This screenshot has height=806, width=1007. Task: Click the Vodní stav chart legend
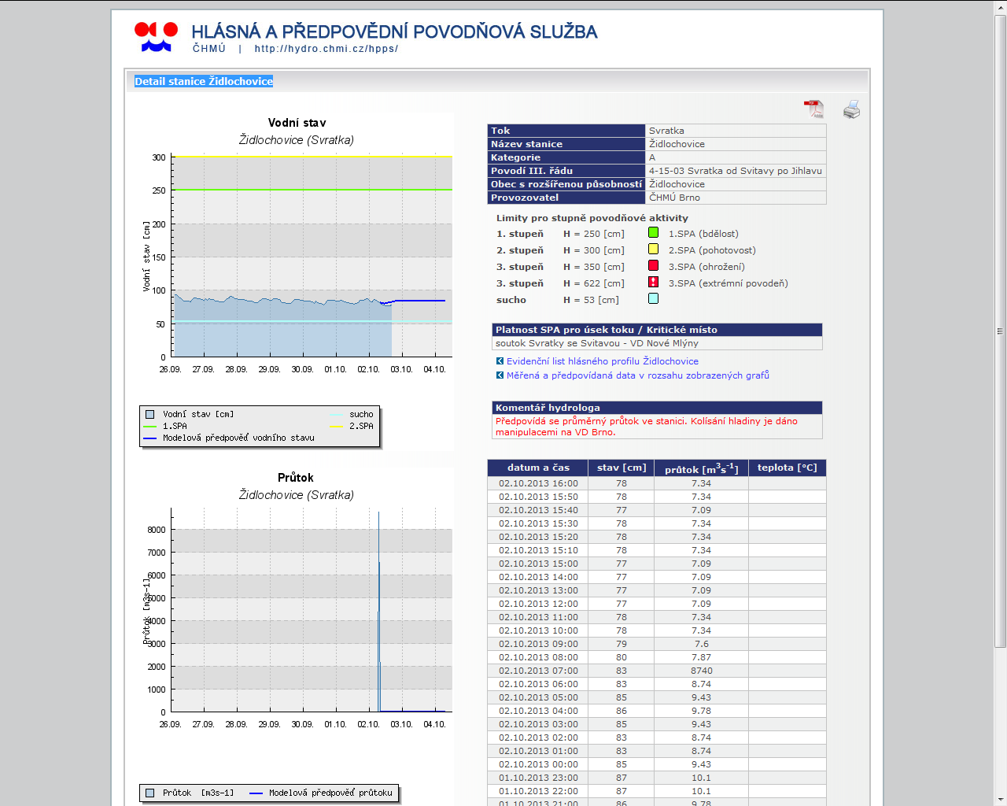[x=260, y=427]
